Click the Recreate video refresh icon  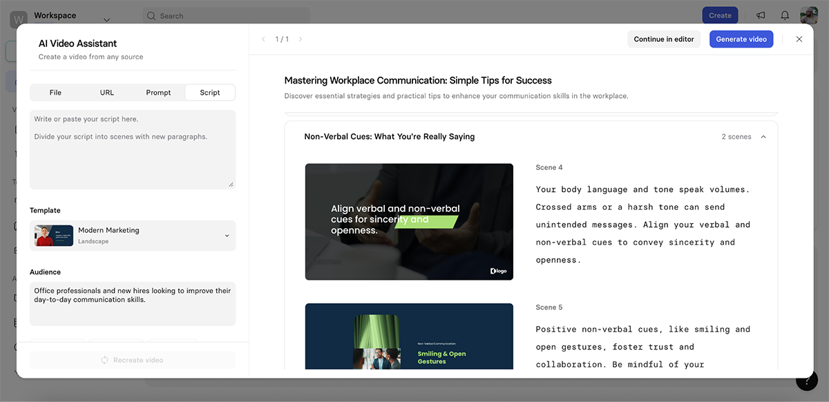tap(104, 359)
